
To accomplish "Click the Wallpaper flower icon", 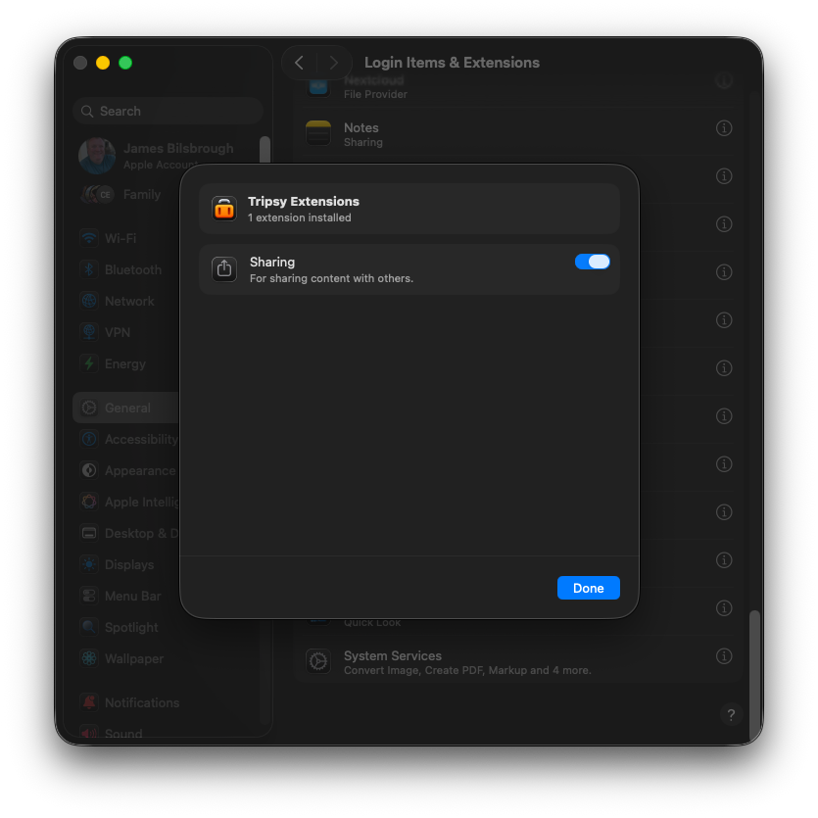I will click(x=89, y=658).
